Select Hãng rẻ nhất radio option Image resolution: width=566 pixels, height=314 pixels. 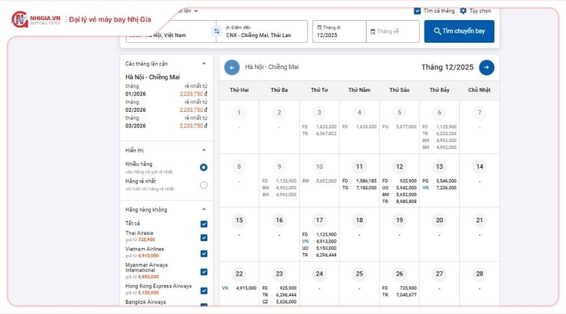tap(203, 185)
